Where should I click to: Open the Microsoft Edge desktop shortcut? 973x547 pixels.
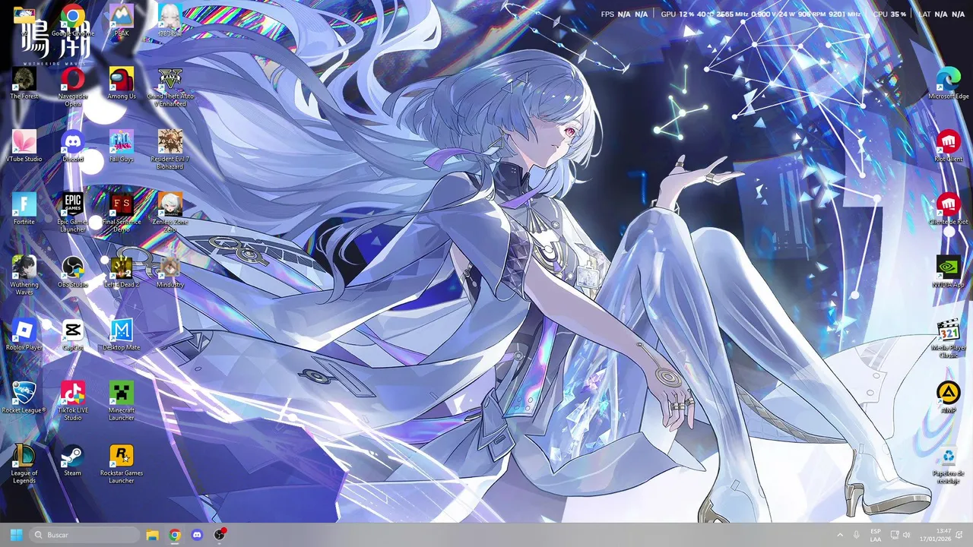(949, 83)
